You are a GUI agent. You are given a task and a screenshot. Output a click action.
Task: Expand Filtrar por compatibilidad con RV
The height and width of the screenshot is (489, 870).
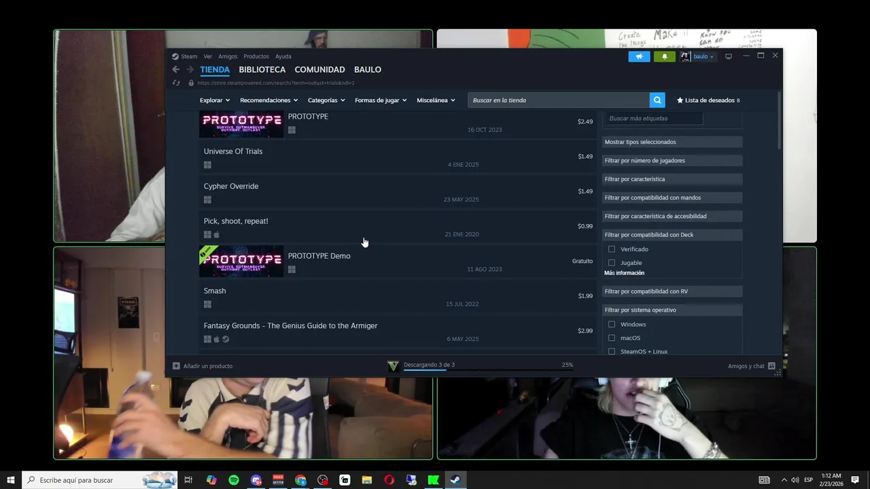pos(672,291)
